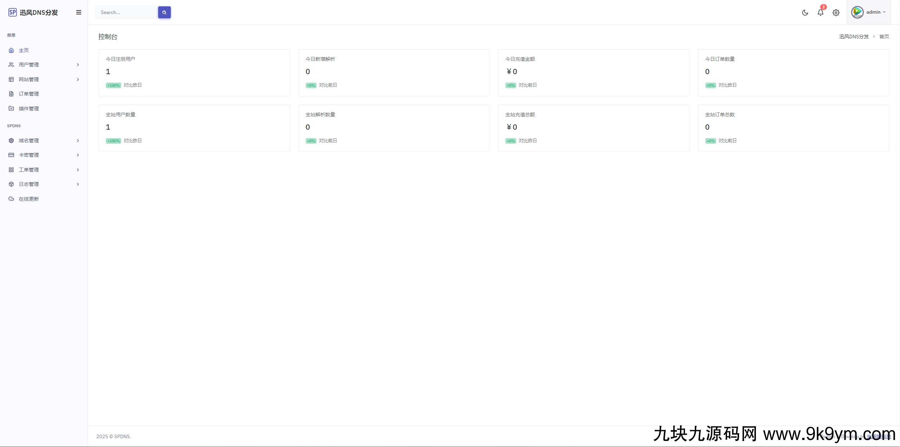Screen dimensions: 900x447
Task: Click the 工单管理 sidebar icon
Action: pyautogui.click(x=12, y=169)
